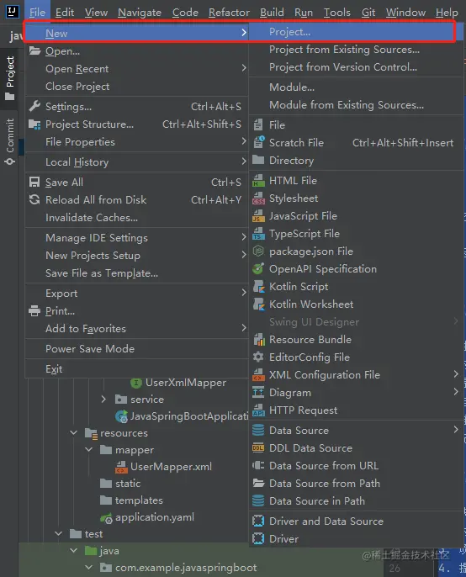Image resolution: width=466 pixels, height=577 pixels.
Task: Click the Reload All from Disk icon
Action: [34, 200]
